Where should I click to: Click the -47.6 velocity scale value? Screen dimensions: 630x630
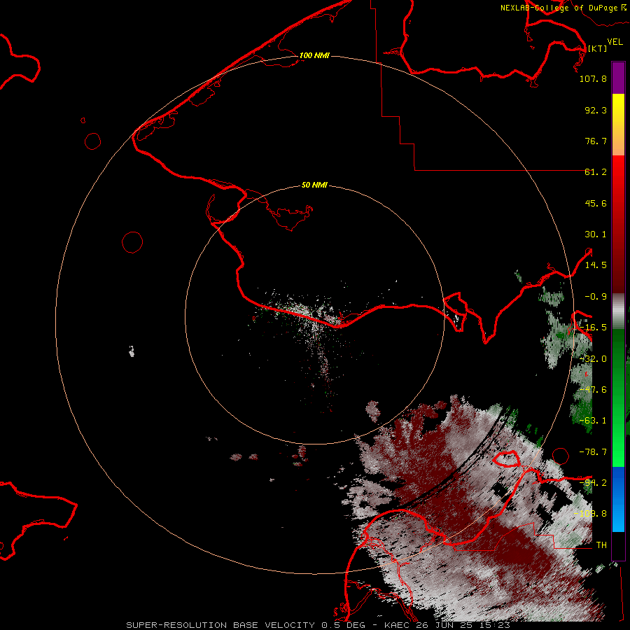(x=593, y=390)
